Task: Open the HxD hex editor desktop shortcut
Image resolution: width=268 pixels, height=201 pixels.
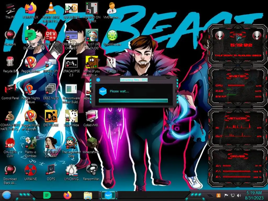Action: click(x=71, y=9)
